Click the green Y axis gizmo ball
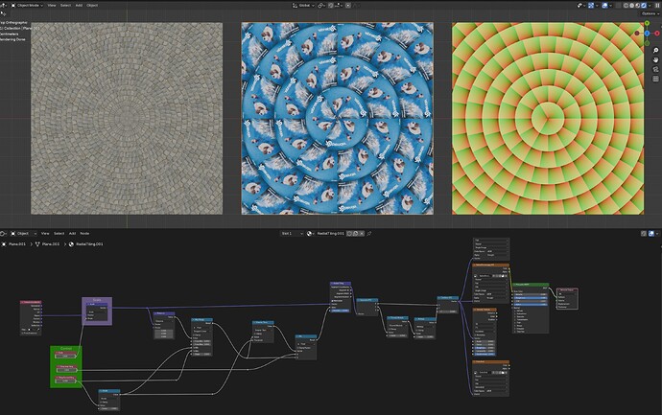The width and height of the screenshot is (662, 415). [647, 24]
